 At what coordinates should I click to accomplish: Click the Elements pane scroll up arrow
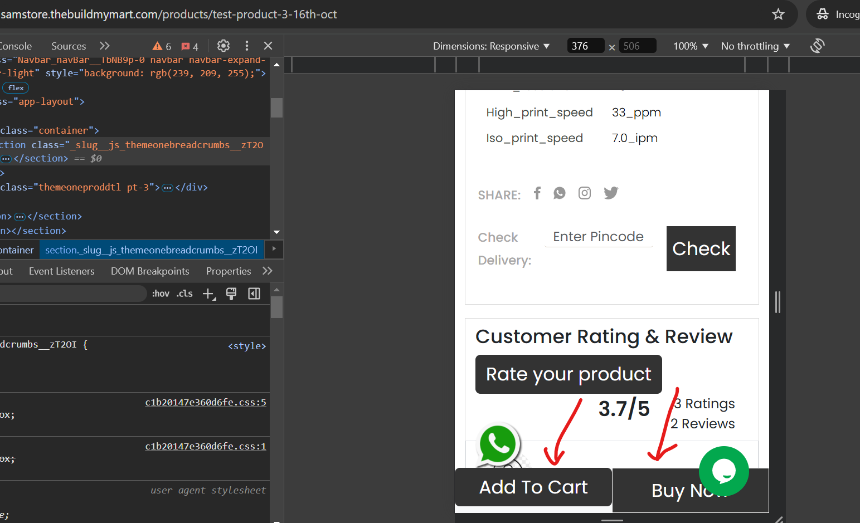pyautogui.click(x=276, y=65)
